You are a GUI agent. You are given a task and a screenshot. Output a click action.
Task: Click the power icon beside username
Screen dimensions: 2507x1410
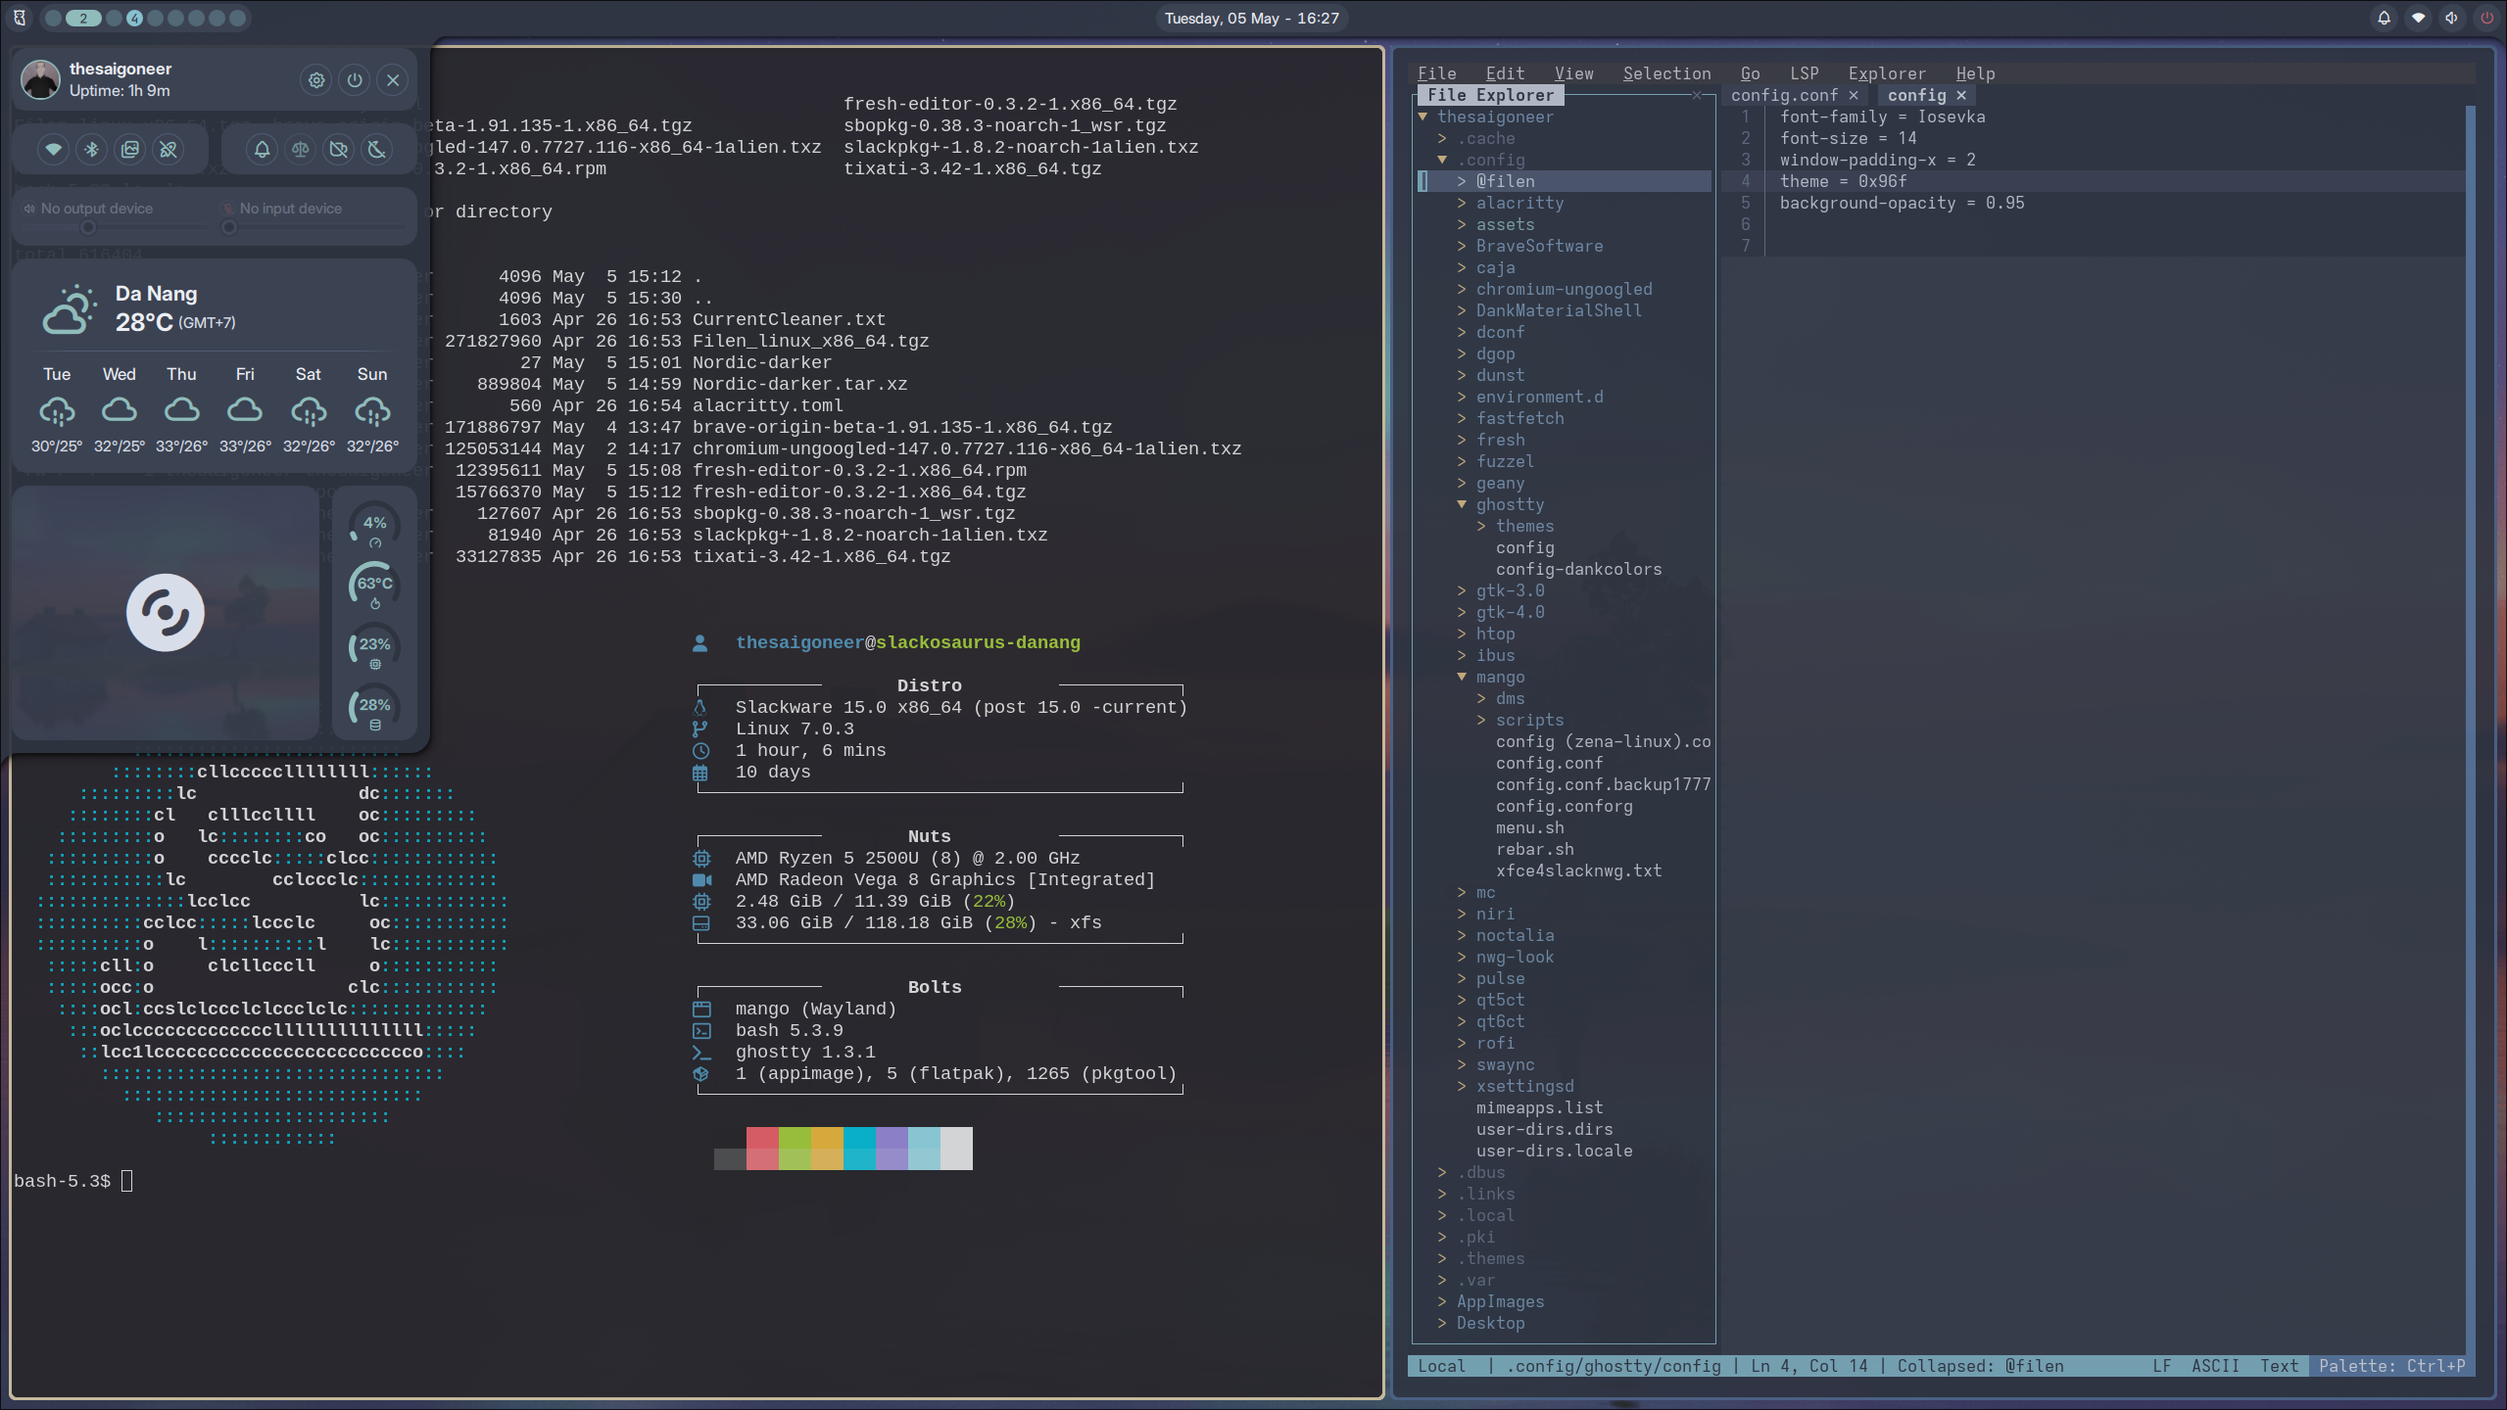[355, 80]
